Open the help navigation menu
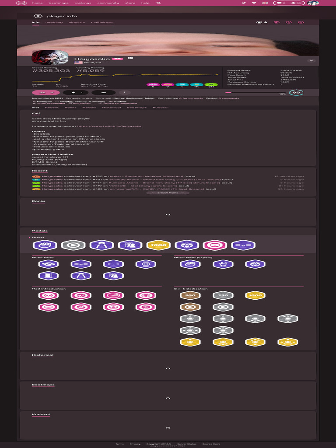The height and width of the screenshot is (448, 336). [145, 3]
